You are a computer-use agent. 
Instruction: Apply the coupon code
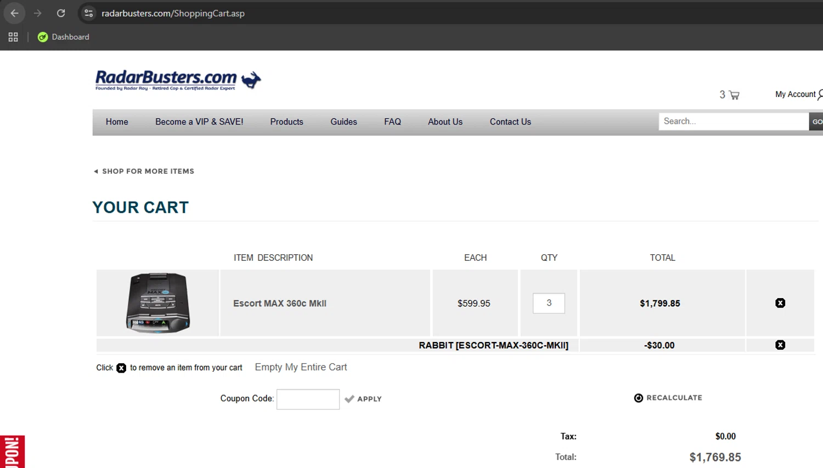[363, 399]
